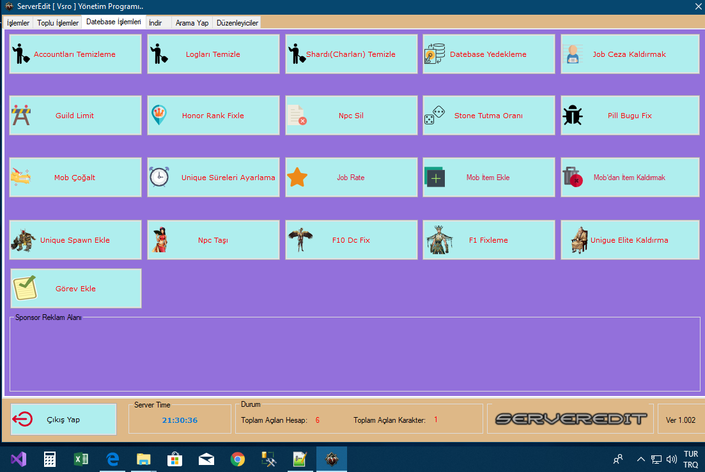Click the Accountları Temizleme sweeper icon

point(20,54)
